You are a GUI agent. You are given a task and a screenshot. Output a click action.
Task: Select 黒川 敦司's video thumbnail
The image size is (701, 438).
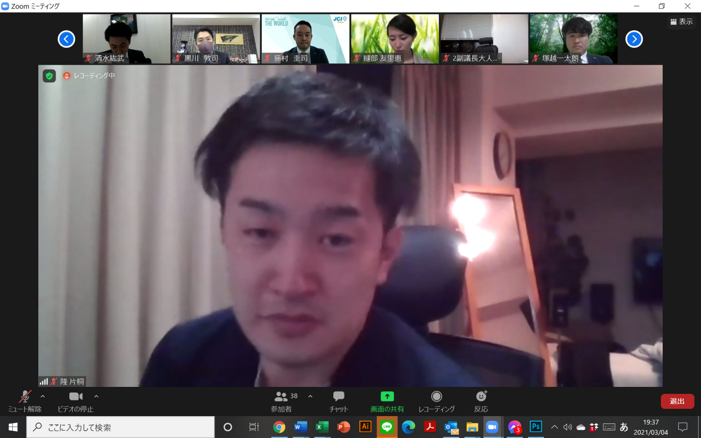(x=216, y=39)
